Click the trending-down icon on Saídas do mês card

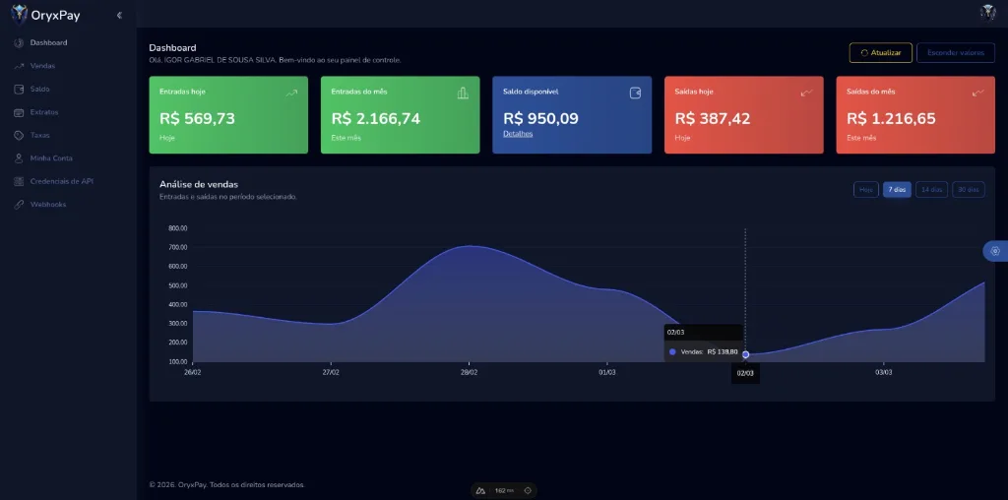click(x=978, y=94)
